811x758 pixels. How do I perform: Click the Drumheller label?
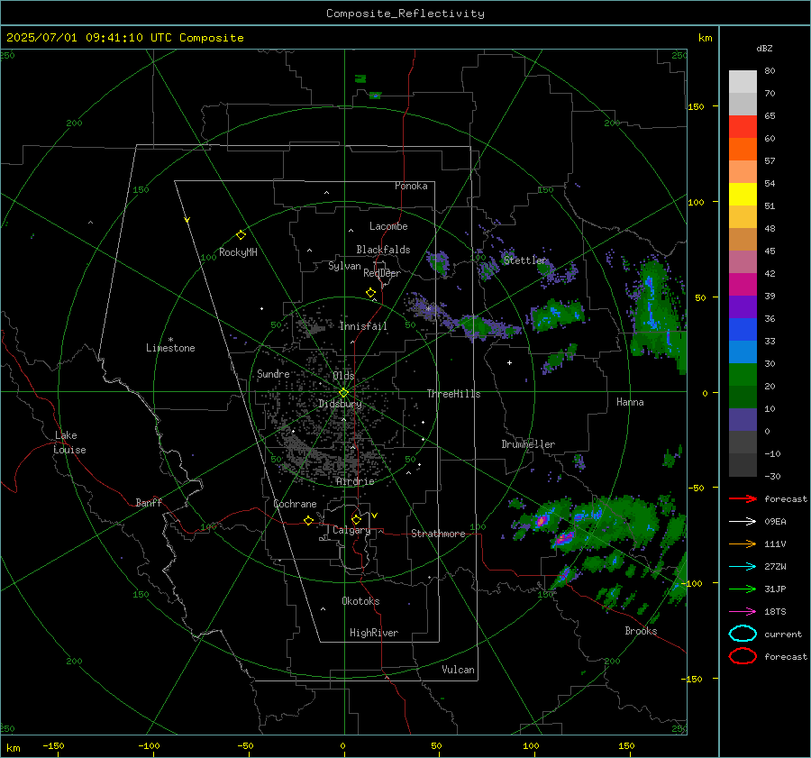pyautogui.click(x=528, y=444)
